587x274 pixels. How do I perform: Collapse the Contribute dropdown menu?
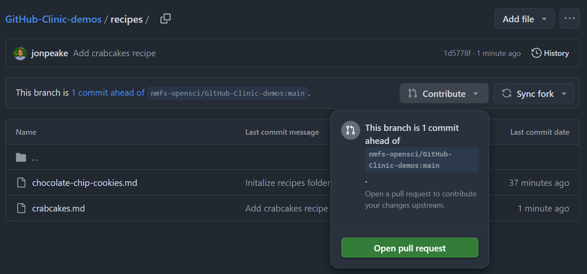click(x=444, y=93)
